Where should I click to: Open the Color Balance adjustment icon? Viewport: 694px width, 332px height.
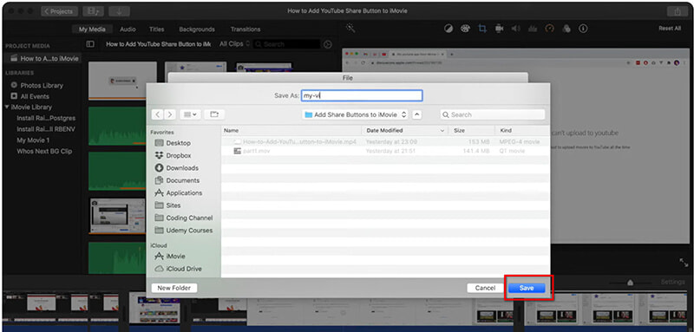448,29
